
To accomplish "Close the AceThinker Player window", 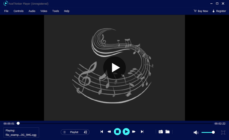I will (x=223, y=3).
